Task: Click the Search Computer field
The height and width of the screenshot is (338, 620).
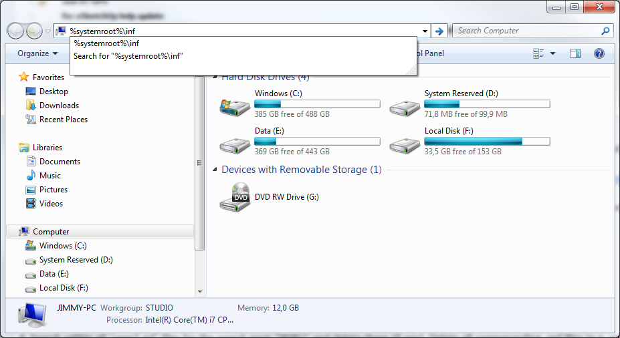Action: 528,31
